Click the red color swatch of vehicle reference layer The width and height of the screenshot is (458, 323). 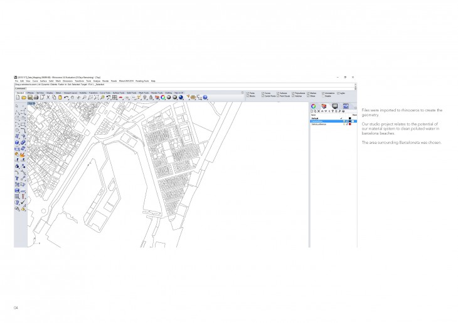click(x=349, y=125)
